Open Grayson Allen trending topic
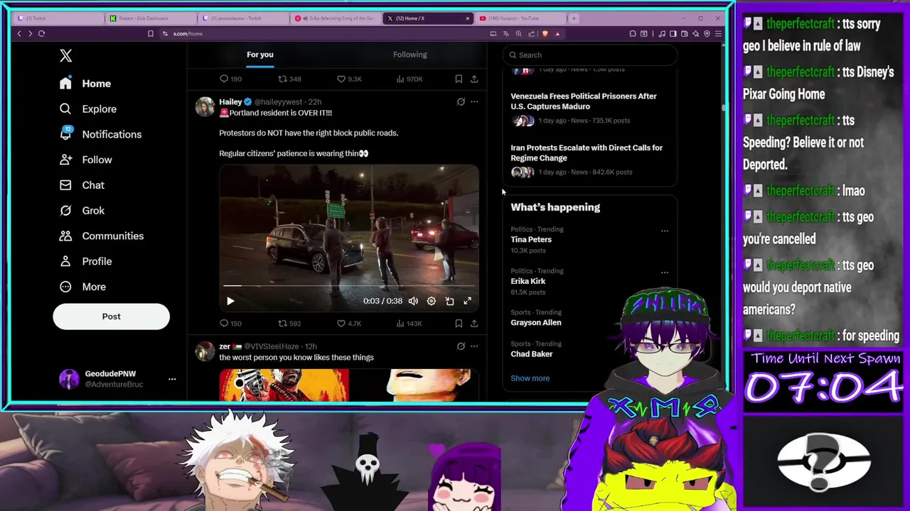This screenshot has width=910, height=511. click(536, 322)
